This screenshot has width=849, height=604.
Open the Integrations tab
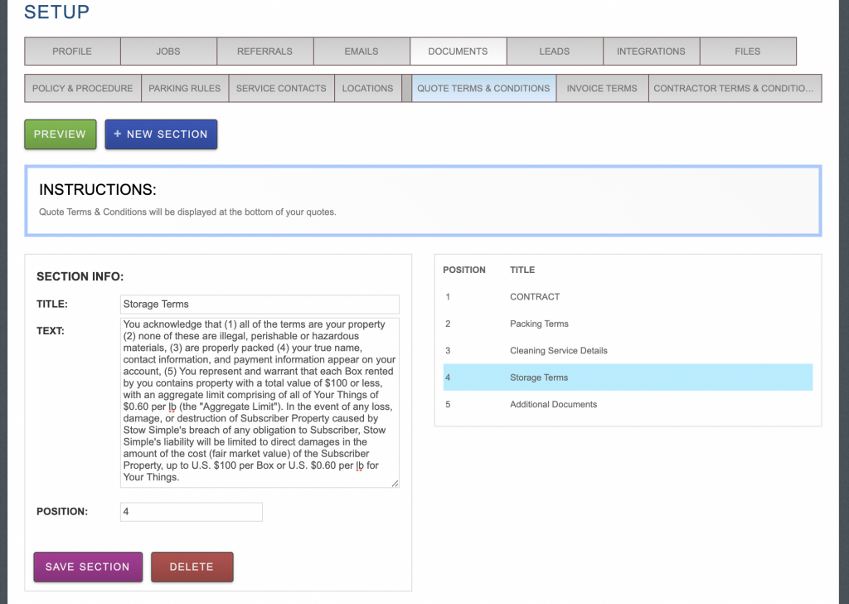tap(651, 51)
